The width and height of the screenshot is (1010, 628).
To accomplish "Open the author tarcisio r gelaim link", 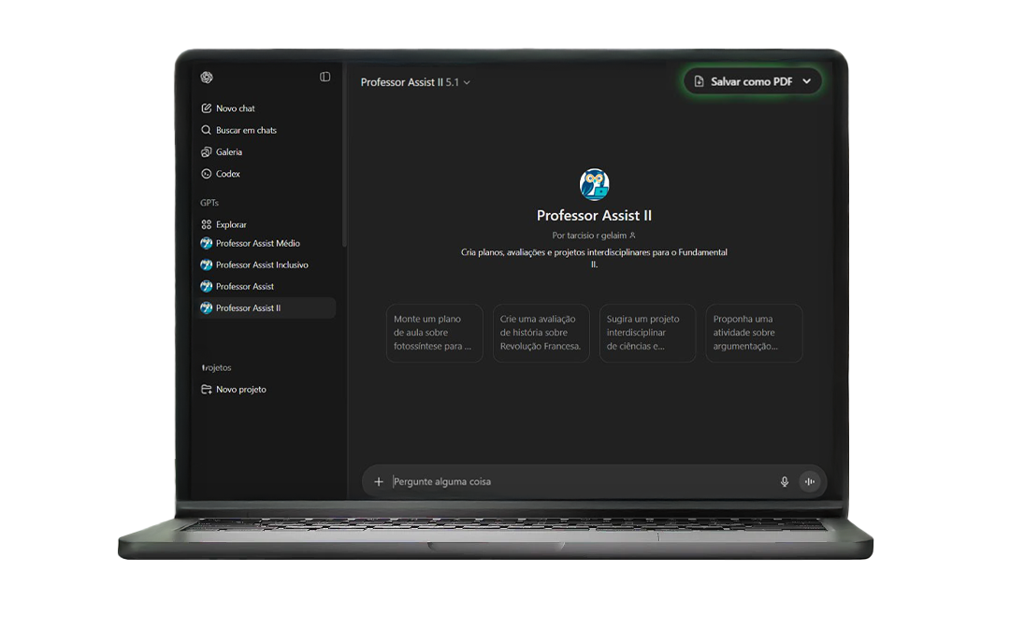I will (594, 235).
